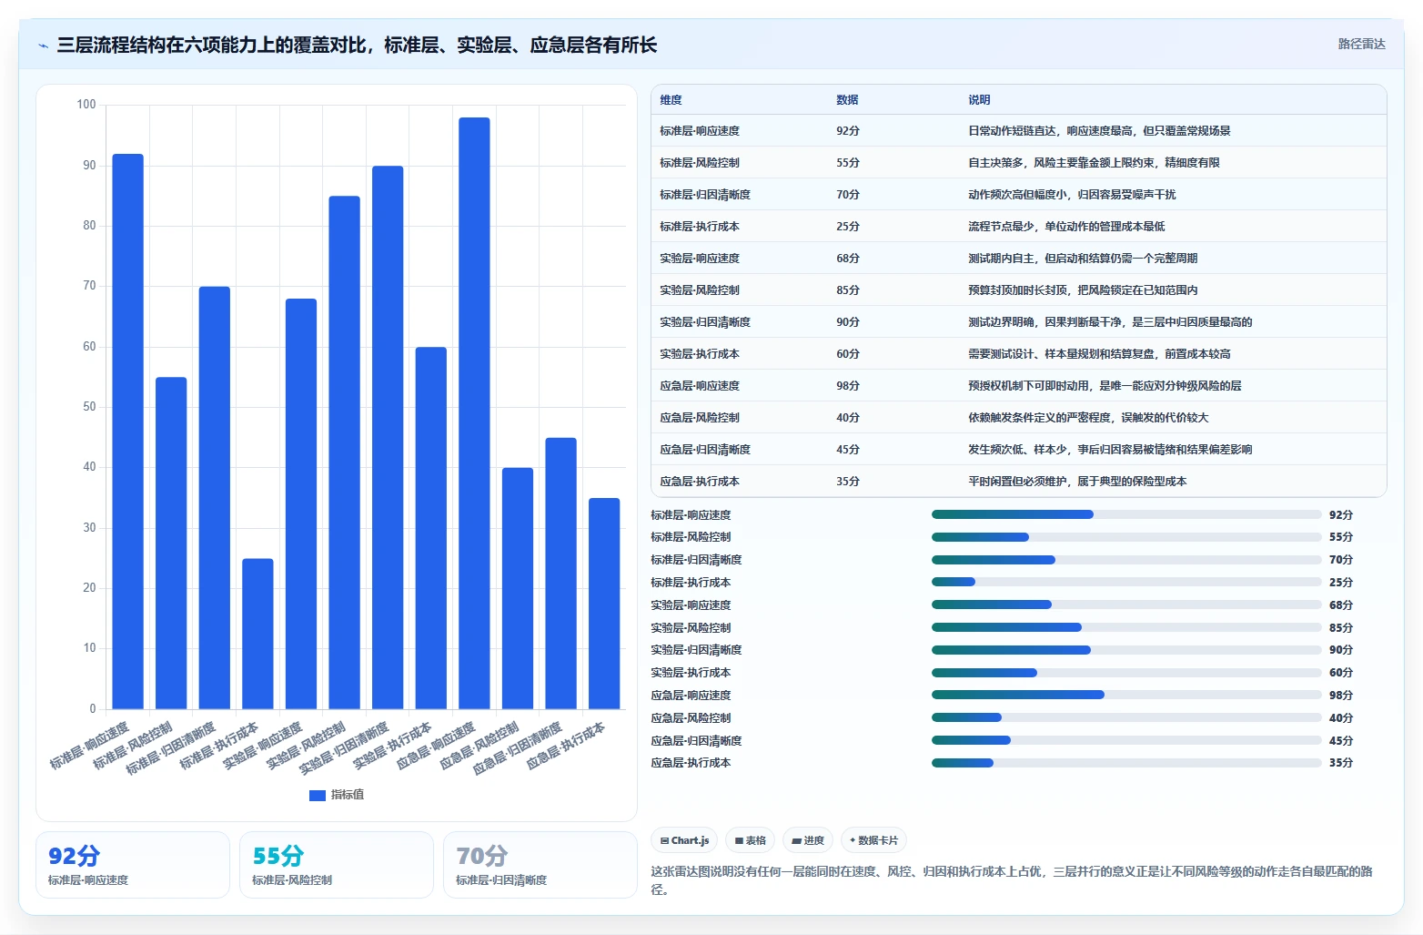Click the title icon beside 三层流程结构 heading
1423x935 pixels.
click(x=43, y=46)
